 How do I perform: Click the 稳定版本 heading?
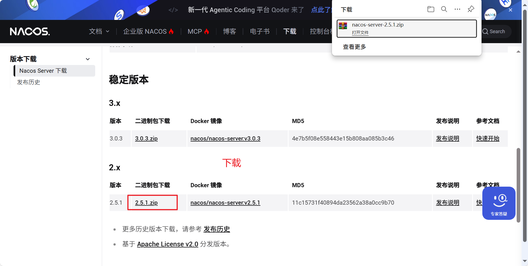[129, 80]
